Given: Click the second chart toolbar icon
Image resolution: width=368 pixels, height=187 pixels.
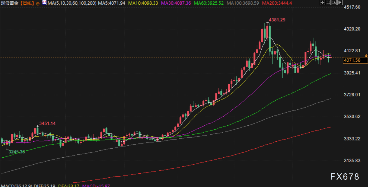Looking at the screenshot, I should [328, 3].
